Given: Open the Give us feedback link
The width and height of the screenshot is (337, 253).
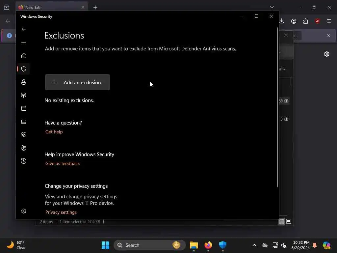Looking at the screenshot, I should point(63,163).
